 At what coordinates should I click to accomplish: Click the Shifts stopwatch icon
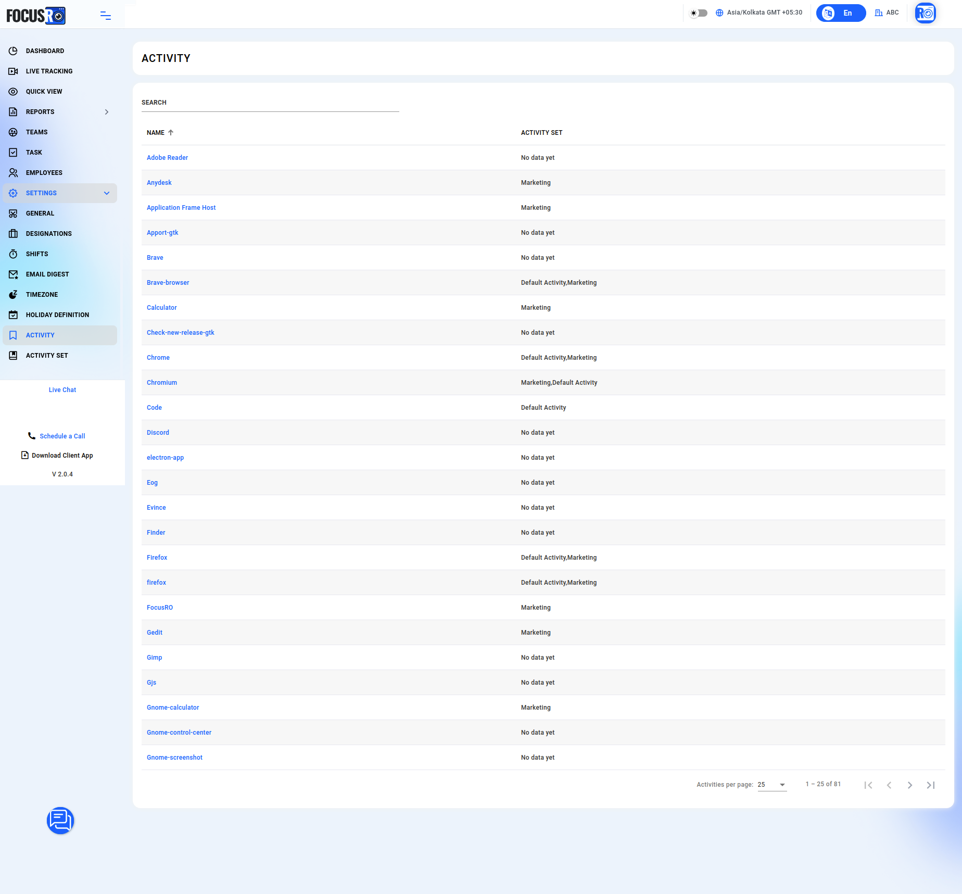coord(14,254)
